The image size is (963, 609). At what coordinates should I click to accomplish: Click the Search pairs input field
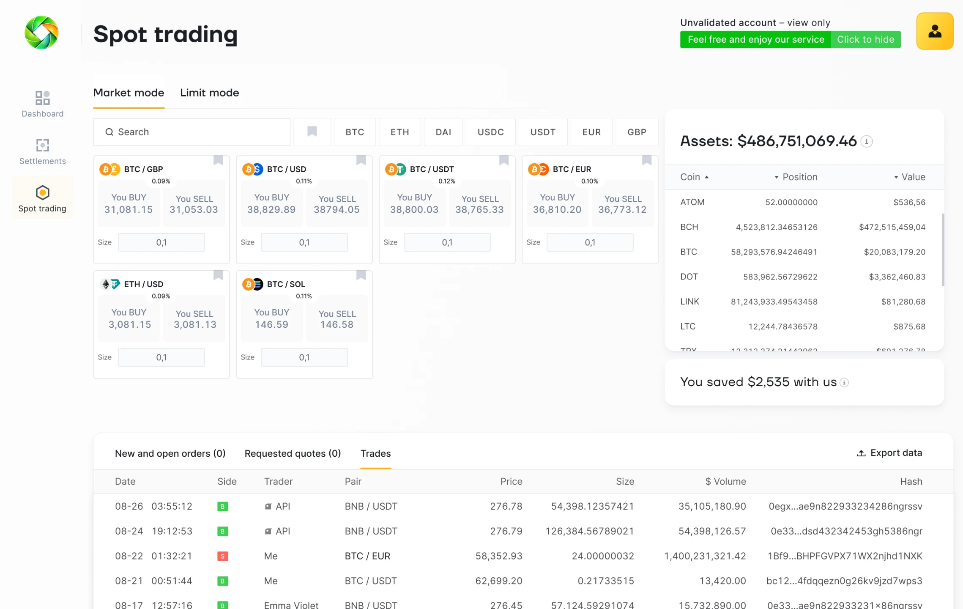[192, 132]
